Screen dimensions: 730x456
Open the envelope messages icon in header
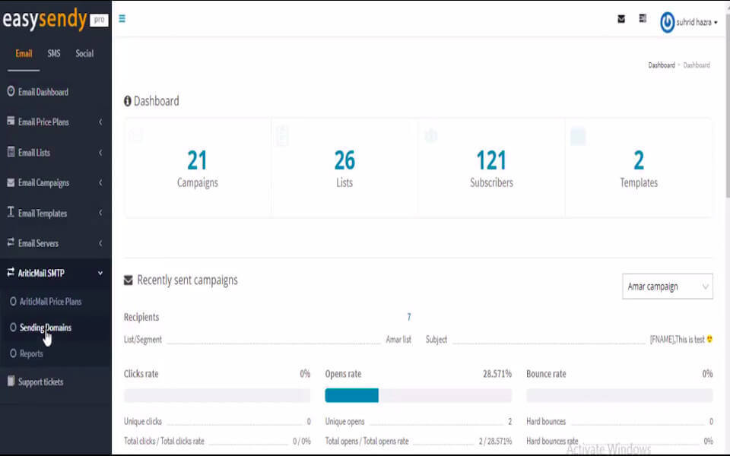(x=621, y=18)
